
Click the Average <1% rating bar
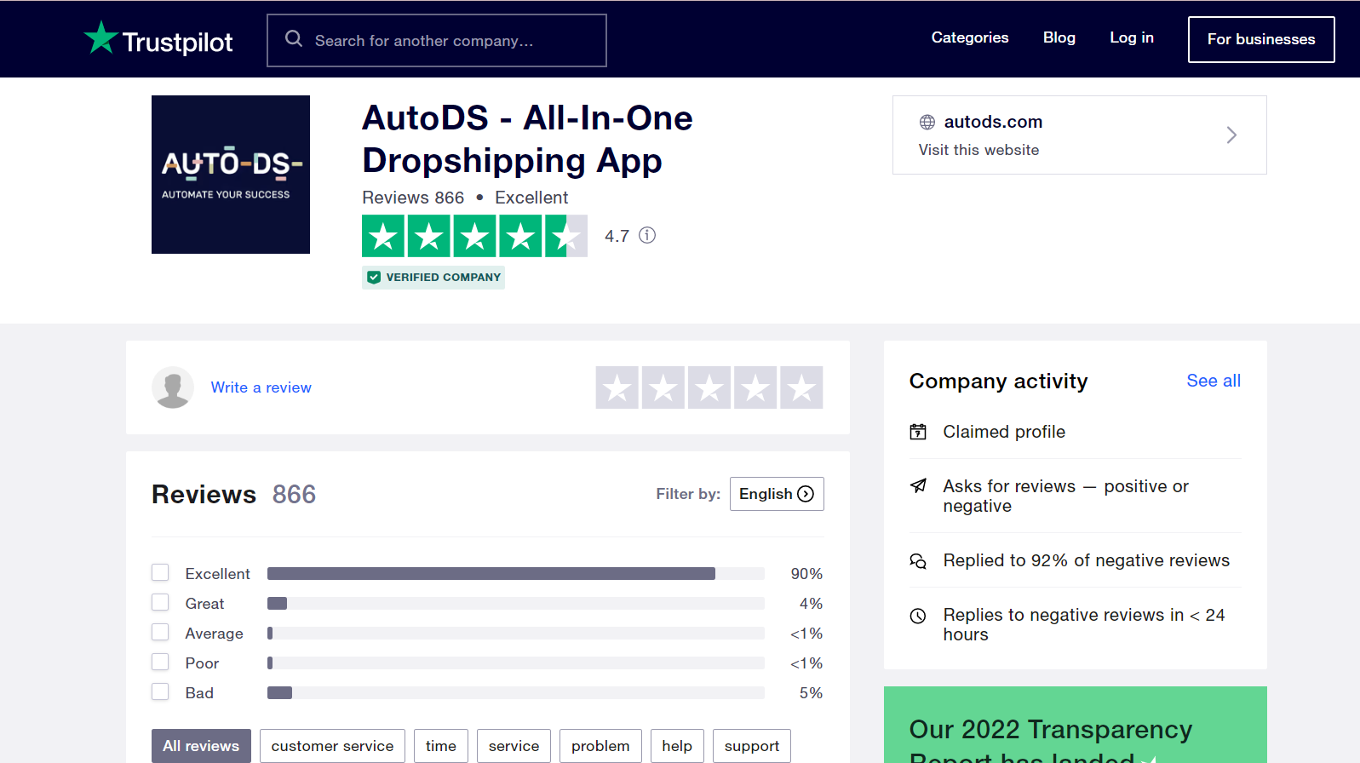click(516, 634)
